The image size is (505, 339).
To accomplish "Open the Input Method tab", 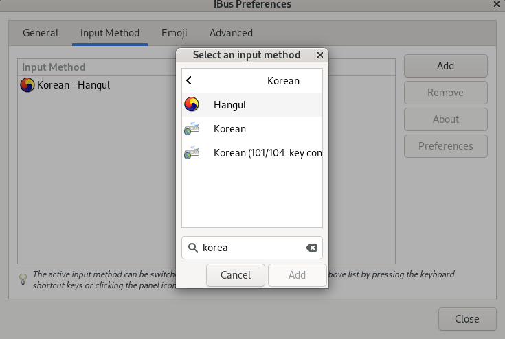I will pyautogui.click(x=110, y=33).
